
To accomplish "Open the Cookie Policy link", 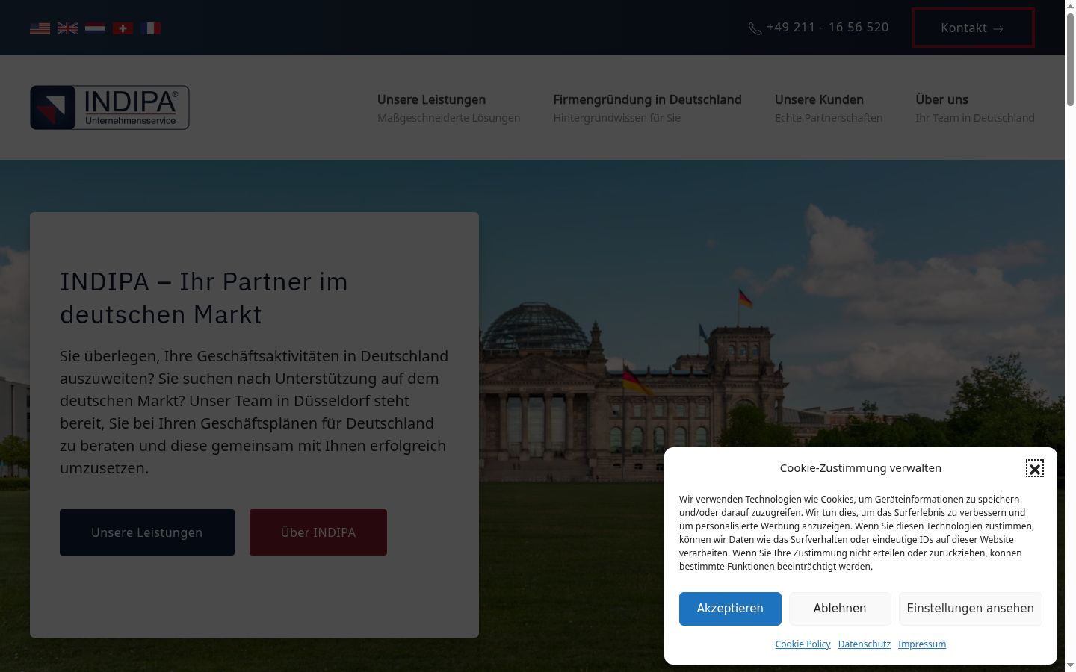I will click(x=803, y=644).
